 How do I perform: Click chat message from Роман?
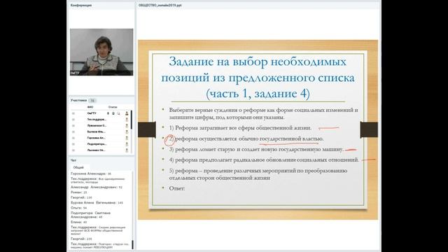coord(79,192)
